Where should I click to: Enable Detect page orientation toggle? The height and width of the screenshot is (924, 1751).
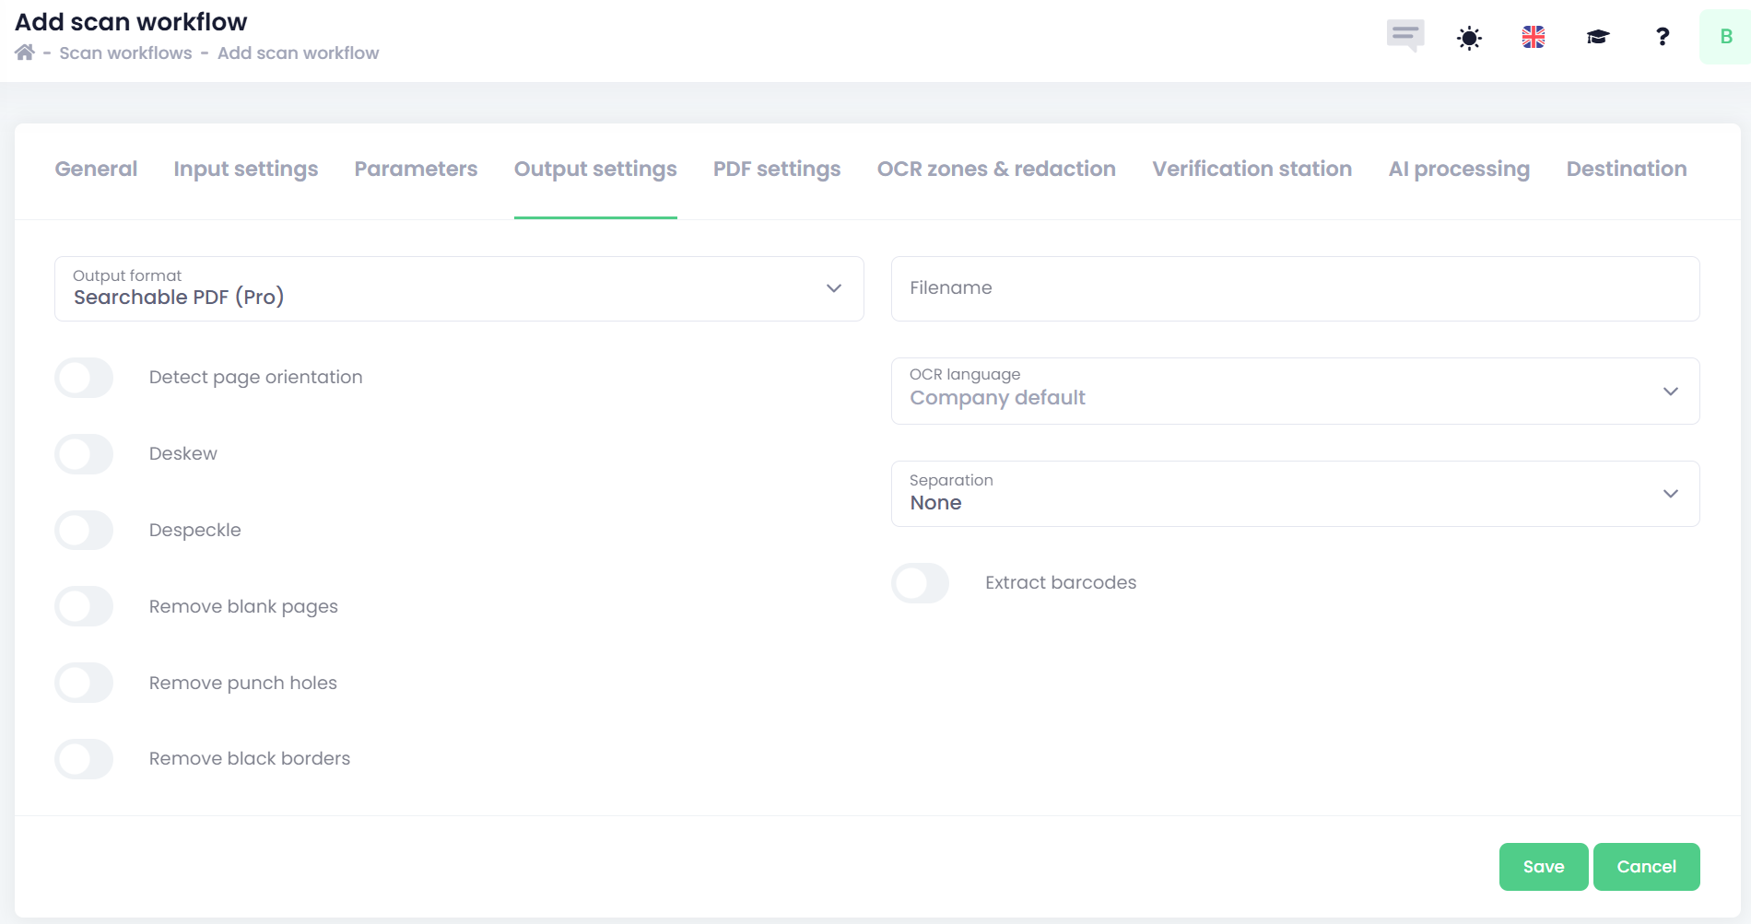(x=84, y=378)
